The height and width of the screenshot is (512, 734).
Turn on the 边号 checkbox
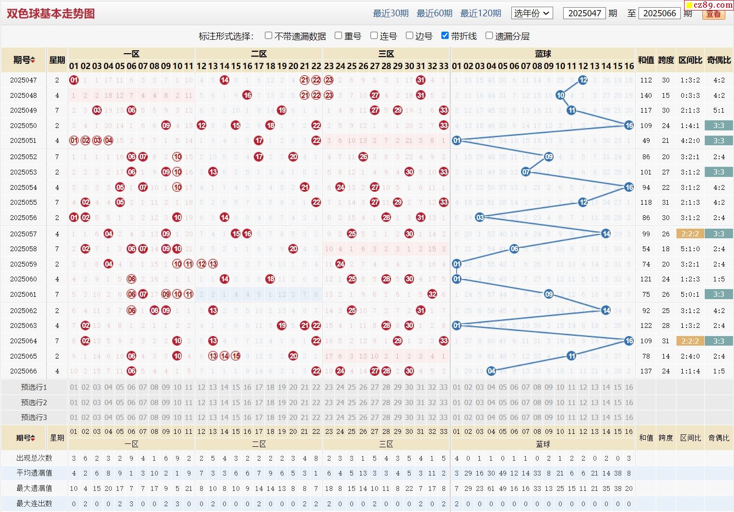click(409, 35)
